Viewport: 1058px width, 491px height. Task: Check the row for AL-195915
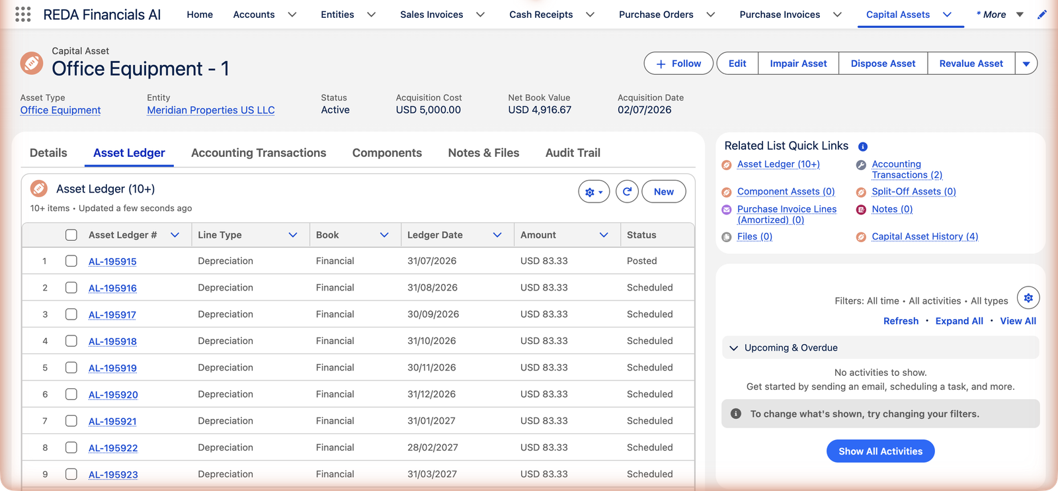[71, 261]
